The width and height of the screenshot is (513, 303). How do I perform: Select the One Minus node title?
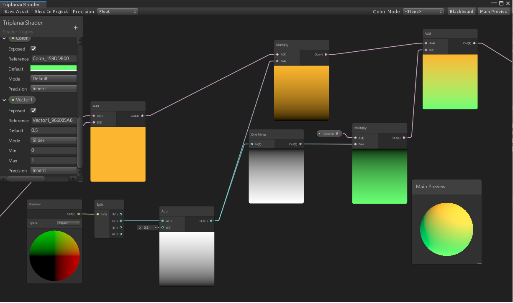tap(259, 134)
